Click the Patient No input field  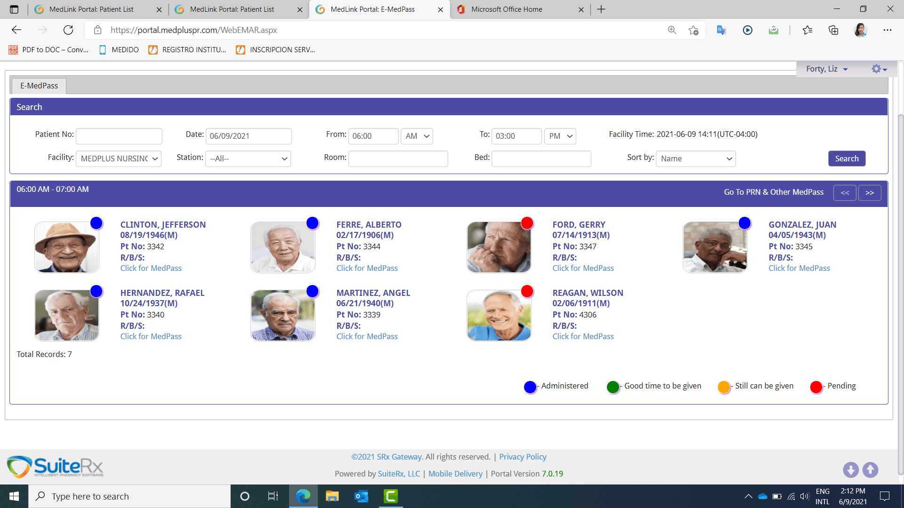tap(119, 136)
